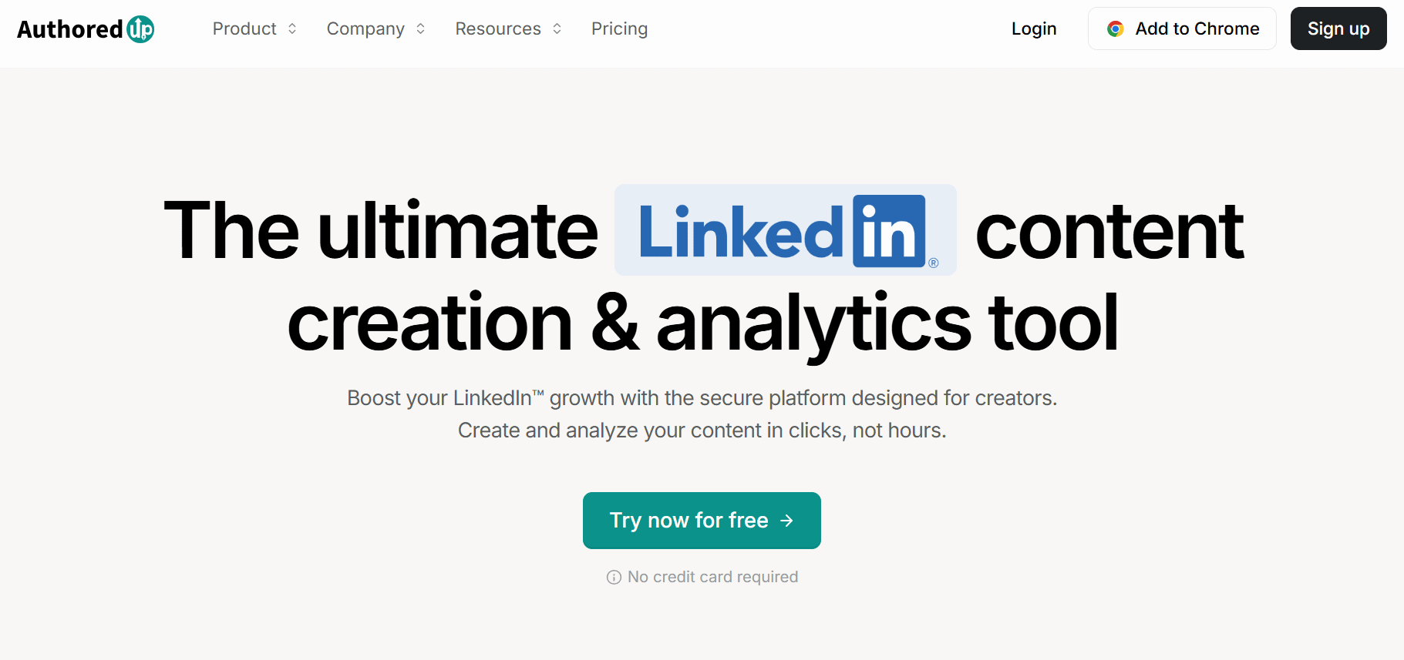Click 'Try now for free' button

tap(702, 521)
